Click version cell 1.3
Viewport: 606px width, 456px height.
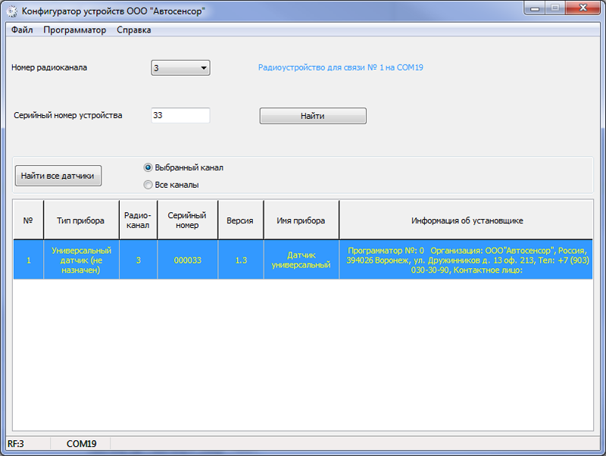pos(241,260)
